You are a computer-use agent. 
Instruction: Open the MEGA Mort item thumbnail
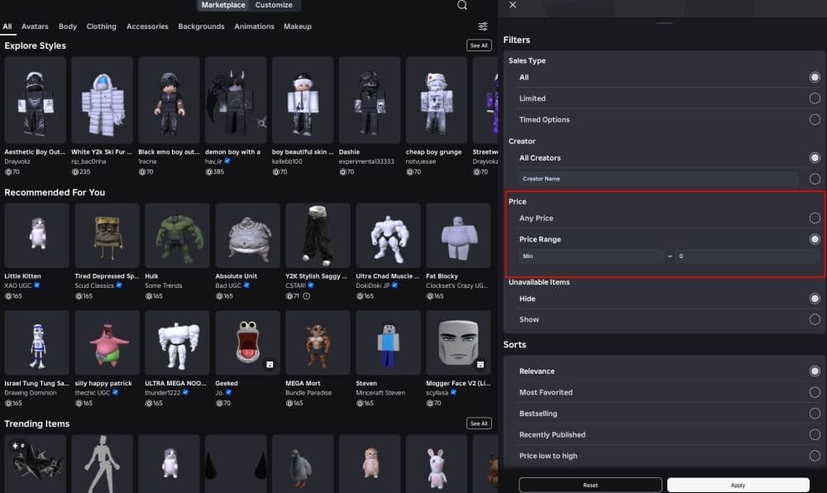318,342
